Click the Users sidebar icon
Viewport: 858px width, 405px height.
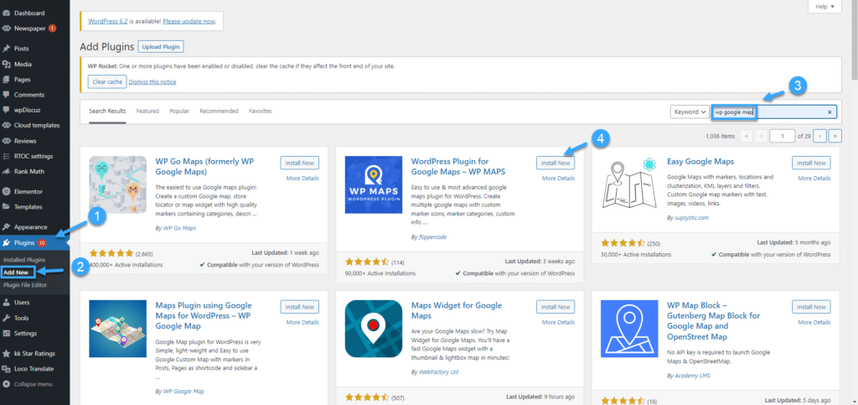tap(7, 302)
